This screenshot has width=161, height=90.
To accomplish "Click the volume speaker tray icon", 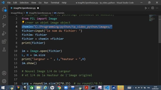I will [x=136, y=88].
